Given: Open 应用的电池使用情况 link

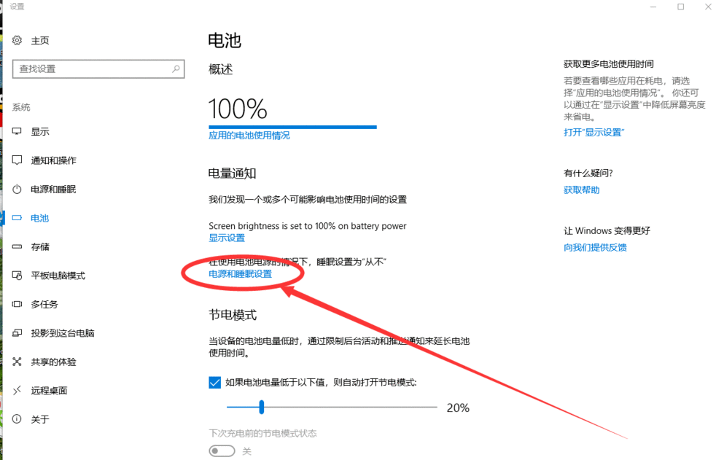Looking at the screenshot, I should (249, 135).
